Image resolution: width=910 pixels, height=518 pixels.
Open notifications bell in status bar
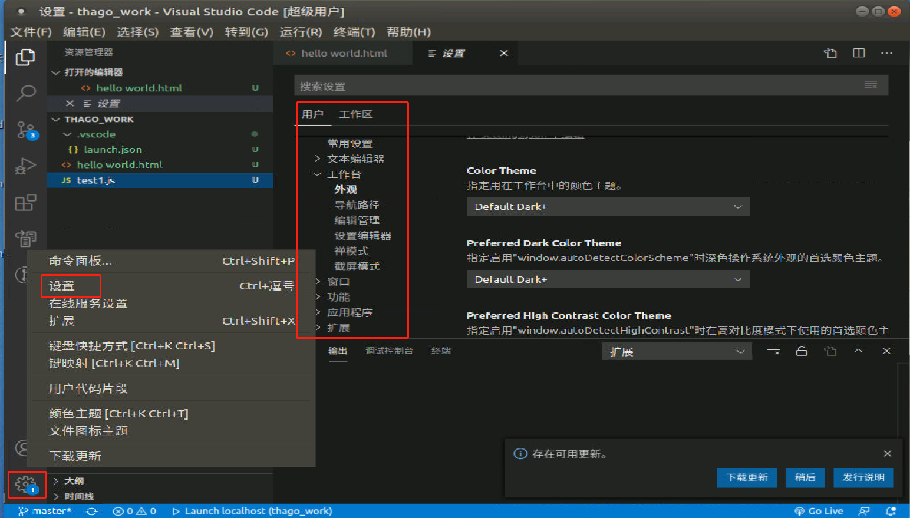pos(891,511)
